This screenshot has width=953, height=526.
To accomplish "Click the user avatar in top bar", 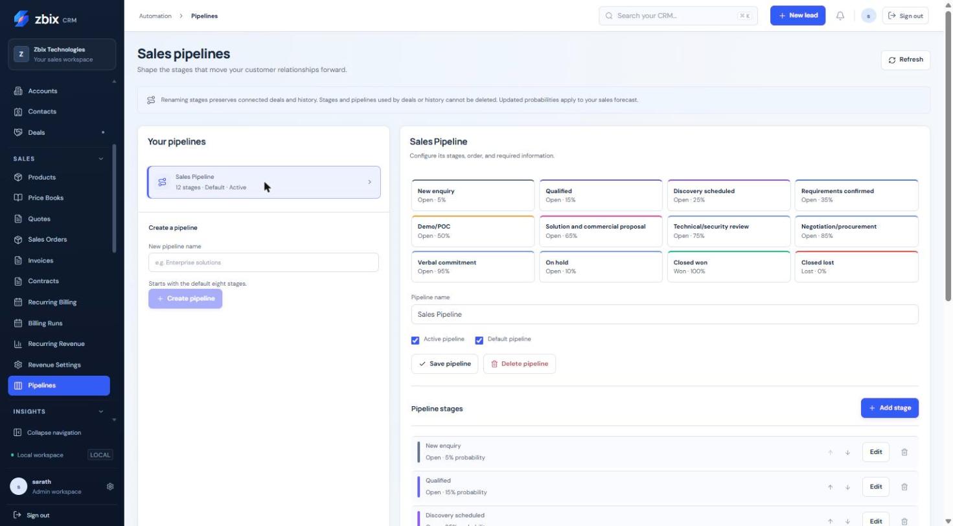I will coord(869,16).
